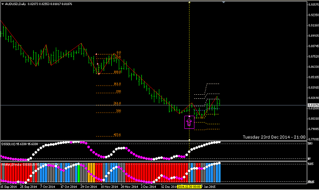Select the Fibonacci 100.0 level label
The image size is (319, 190).
point(117,72)
